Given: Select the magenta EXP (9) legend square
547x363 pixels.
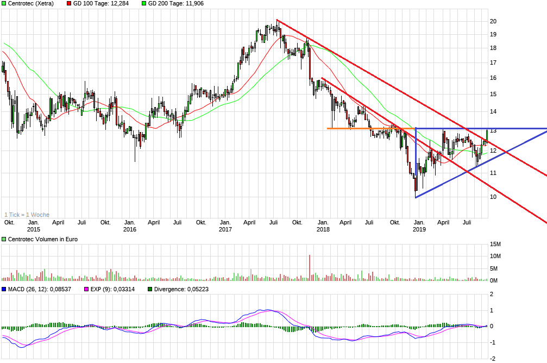Looking at the screenshot, I should (x=86, y=289).
